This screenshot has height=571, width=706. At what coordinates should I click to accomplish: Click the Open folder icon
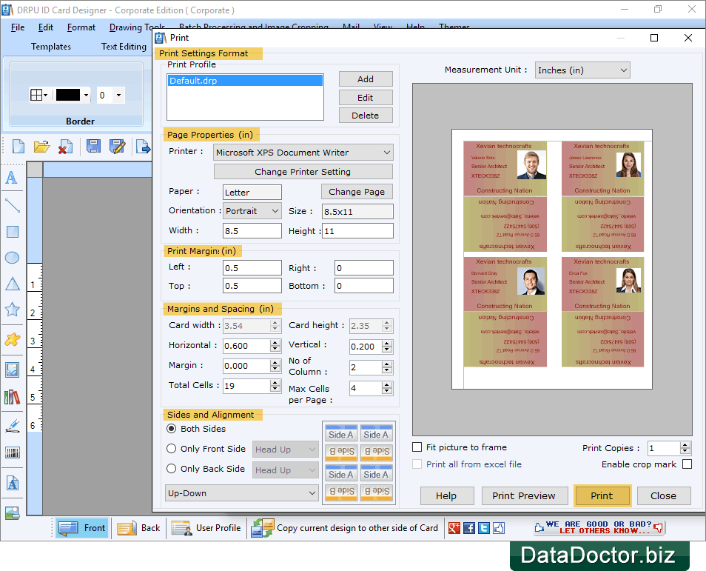[41, 147]
